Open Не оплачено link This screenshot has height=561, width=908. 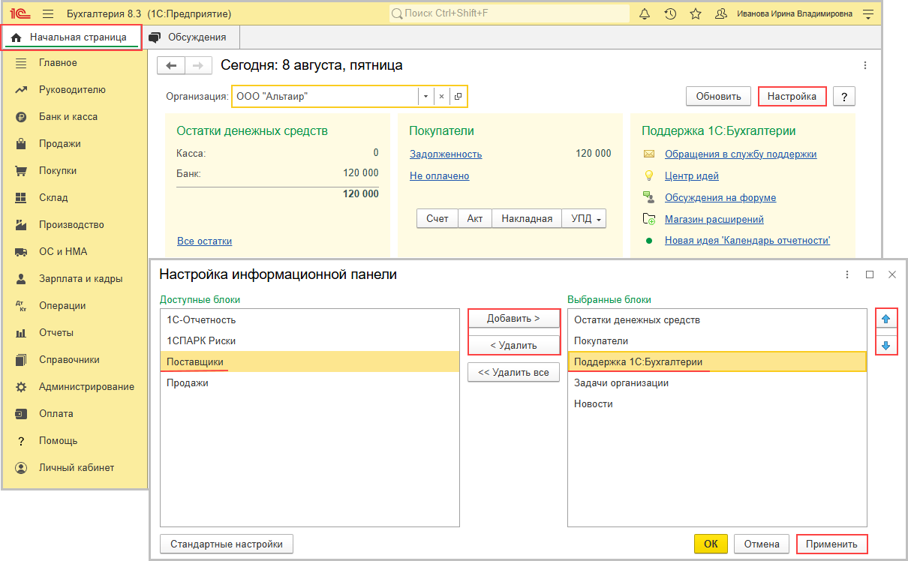pyautogui.click(x=440, y=176)
